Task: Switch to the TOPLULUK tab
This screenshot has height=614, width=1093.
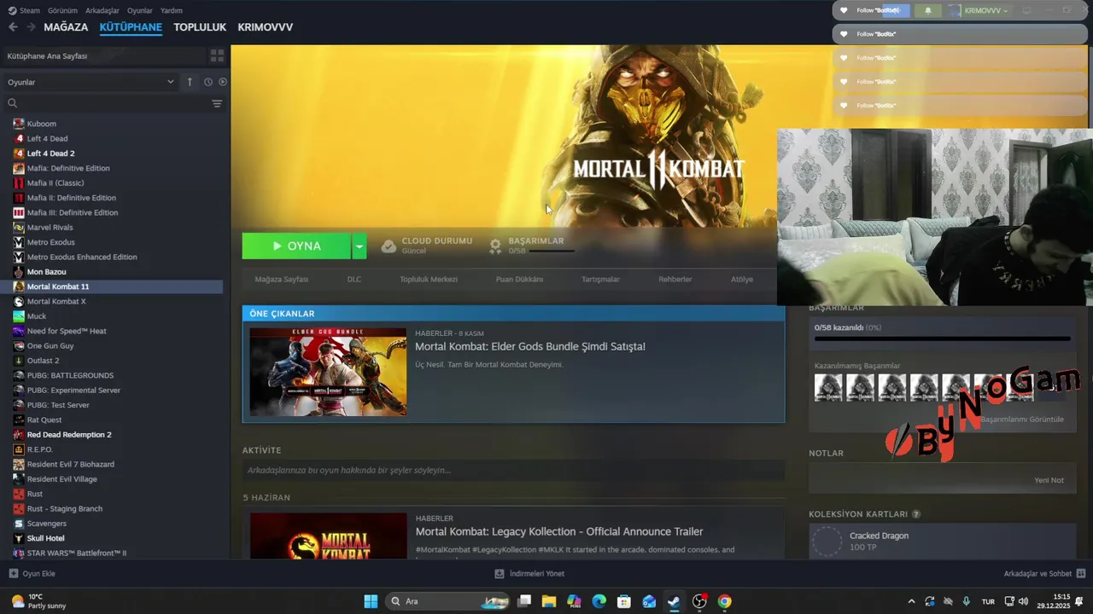Action: [x=200, y=27]
